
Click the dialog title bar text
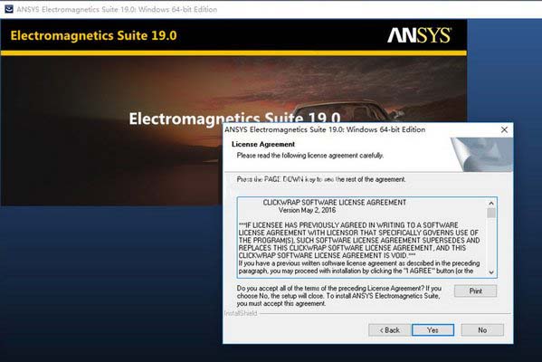[325, 129]
